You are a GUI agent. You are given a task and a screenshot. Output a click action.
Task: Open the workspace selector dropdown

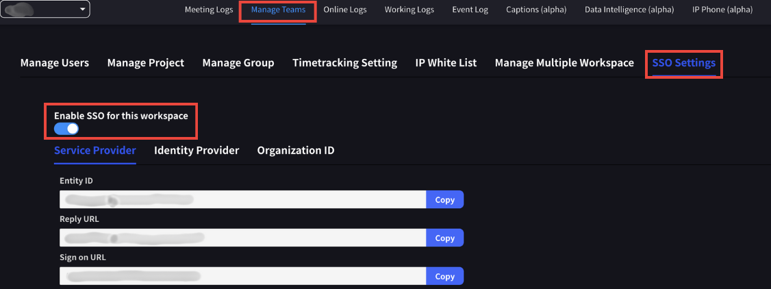(45, 10)
